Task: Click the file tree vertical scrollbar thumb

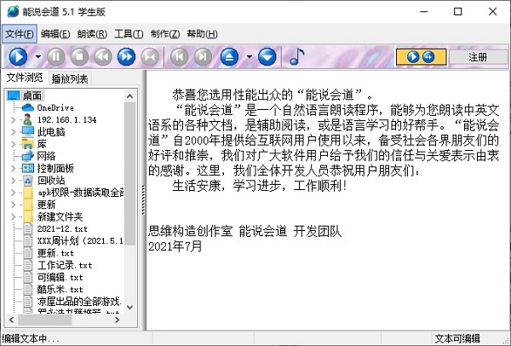Action: pyautogui.click(x=129, y=174)
